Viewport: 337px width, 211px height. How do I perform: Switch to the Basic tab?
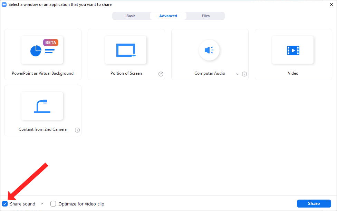tap(131, 16)
